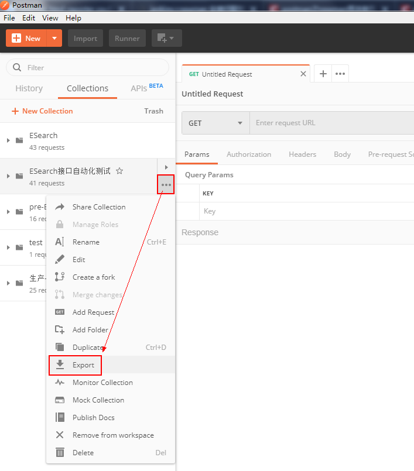Switch to the History tab
Viewport: 414px width, 471px height.
[x=29, y=88]
